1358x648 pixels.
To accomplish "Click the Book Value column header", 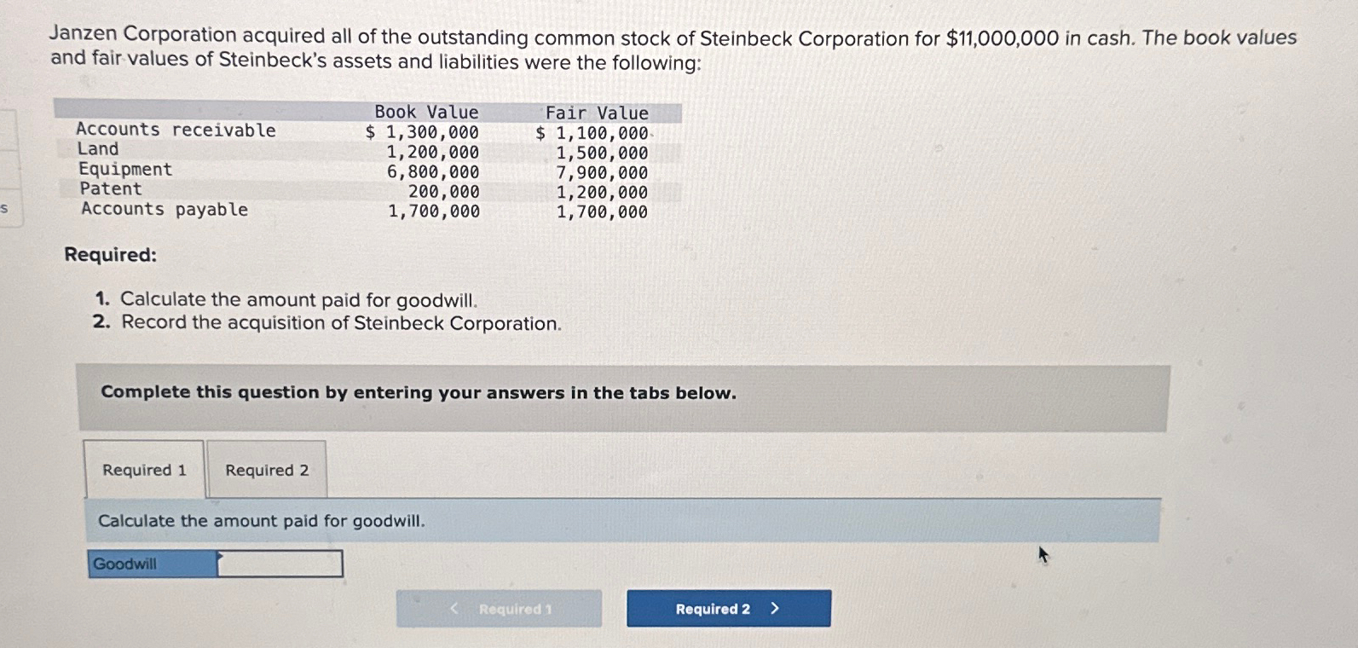I will click(425, 112).
